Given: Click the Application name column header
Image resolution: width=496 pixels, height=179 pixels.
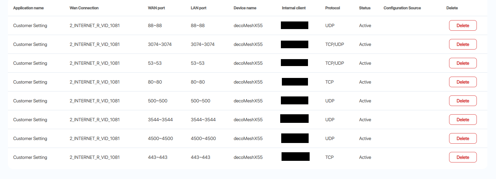Looking at the screenshot, I should coord(28,8).
